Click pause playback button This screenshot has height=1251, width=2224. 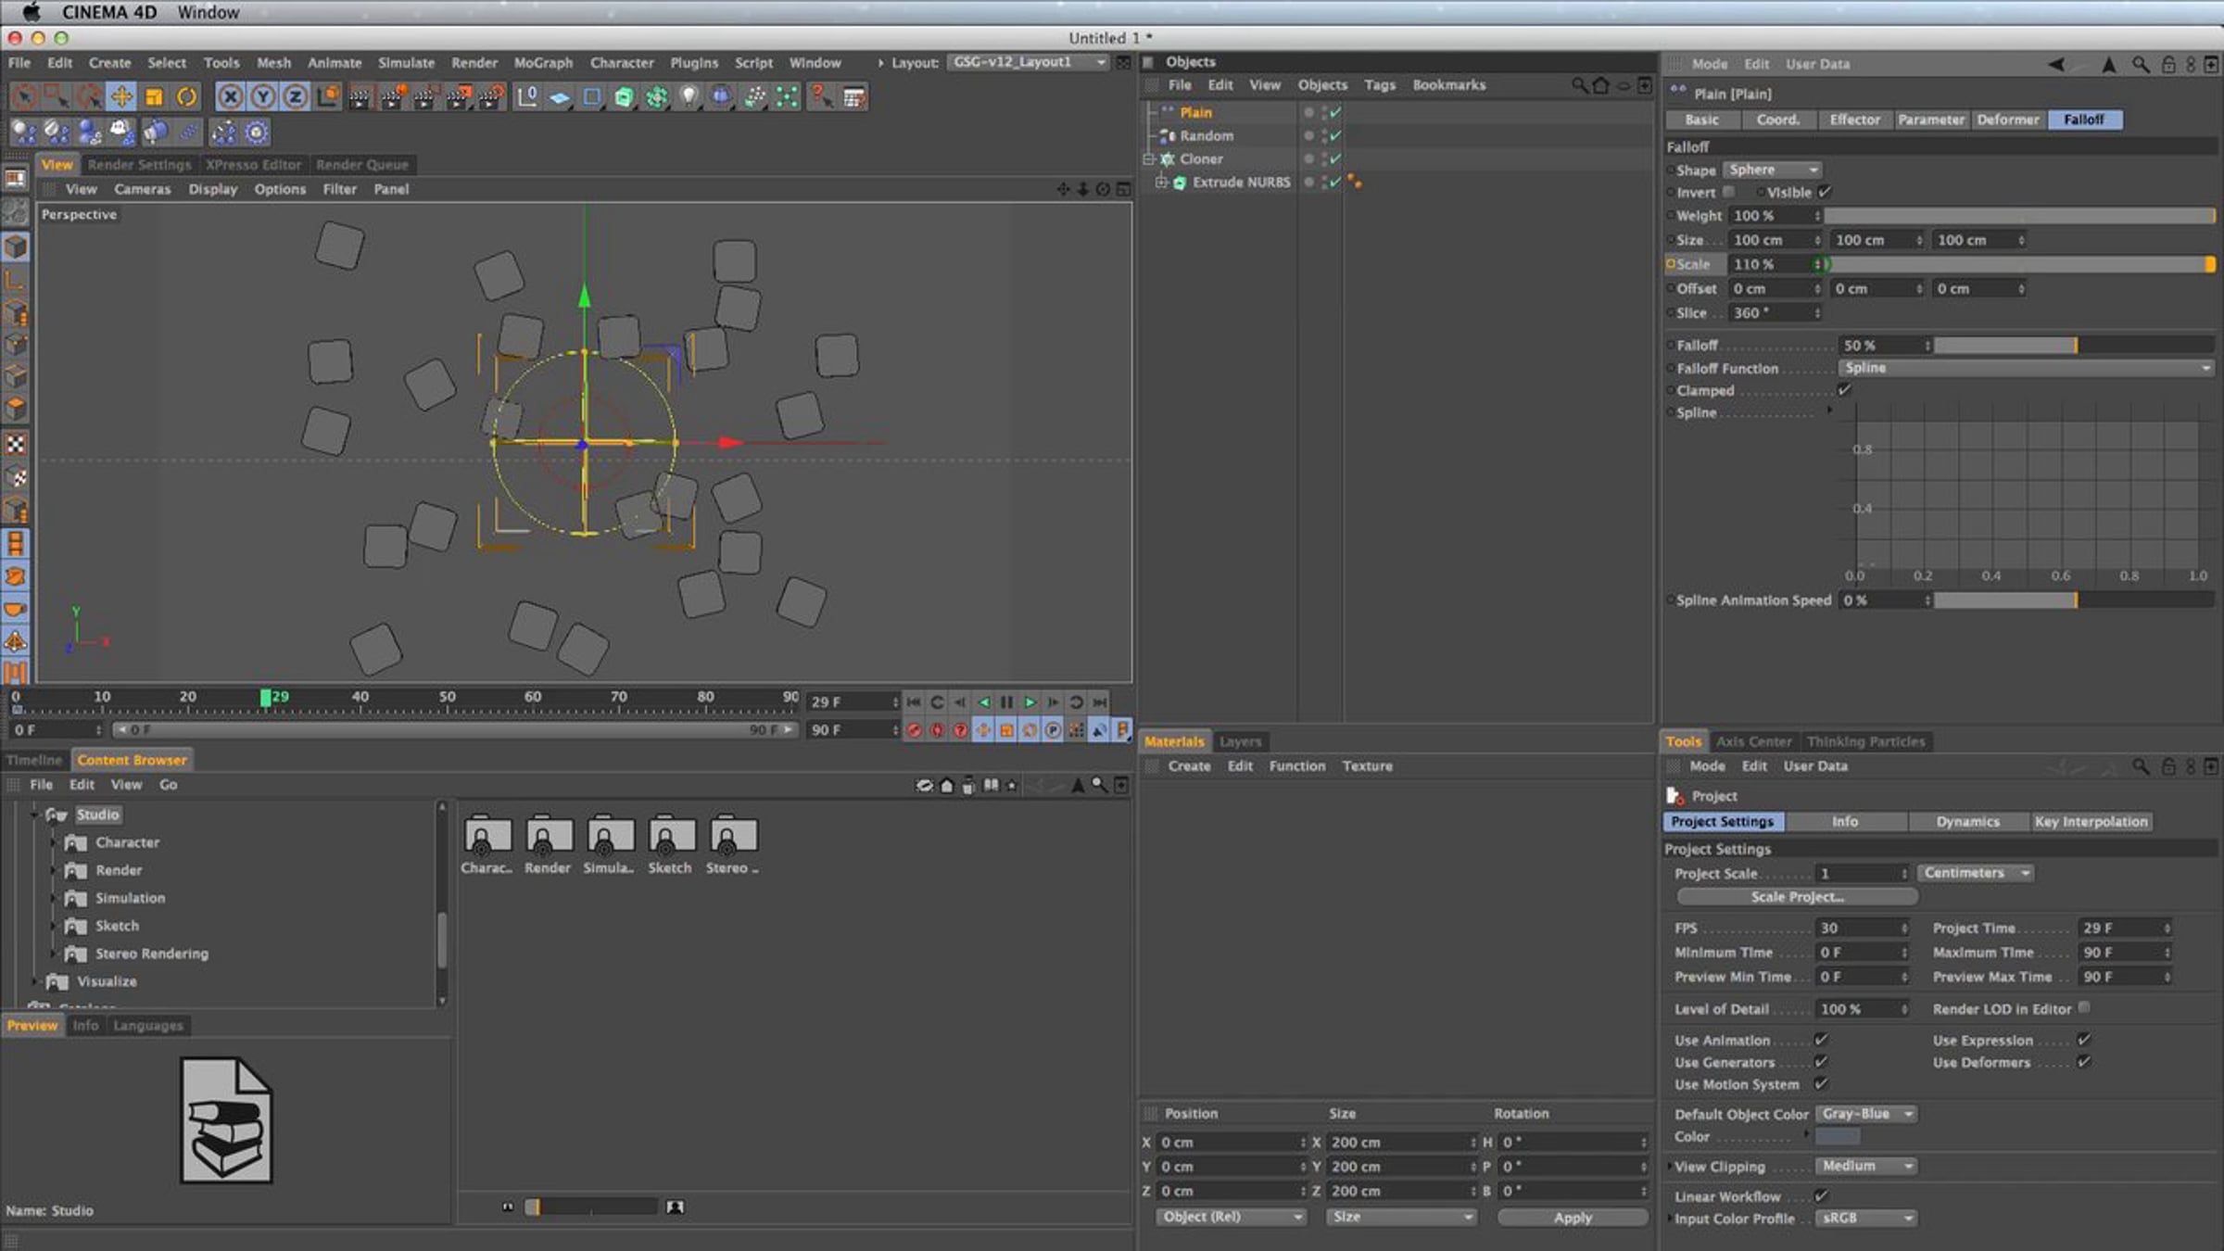1006,702
